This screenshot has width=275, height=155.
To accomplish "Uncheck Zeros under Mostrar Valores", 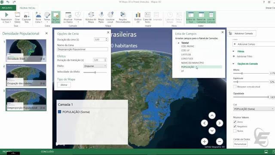I will click(x=235, y=122).
